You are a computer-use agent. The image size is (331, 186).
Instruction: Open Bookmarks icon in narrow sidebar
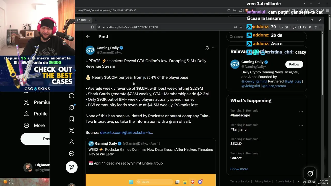[x=72, y=119]
